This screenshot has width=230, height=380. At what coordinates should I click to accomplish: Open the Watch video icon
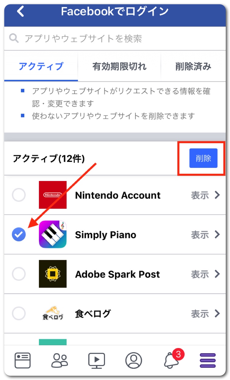(96, 360)
